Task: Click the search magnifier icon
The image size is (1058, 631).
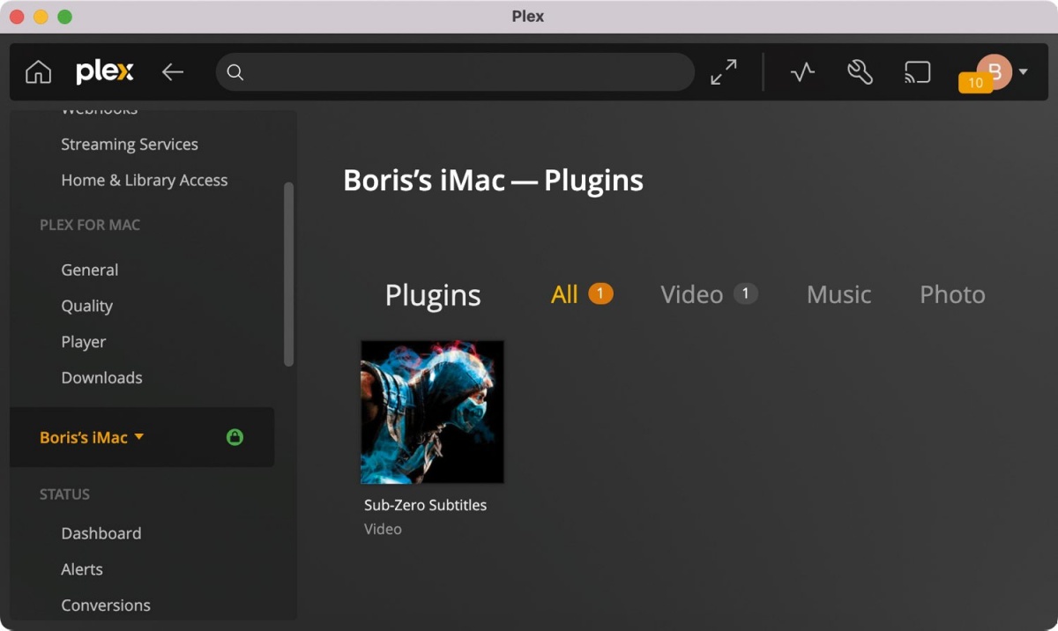Action: (235, 72)
